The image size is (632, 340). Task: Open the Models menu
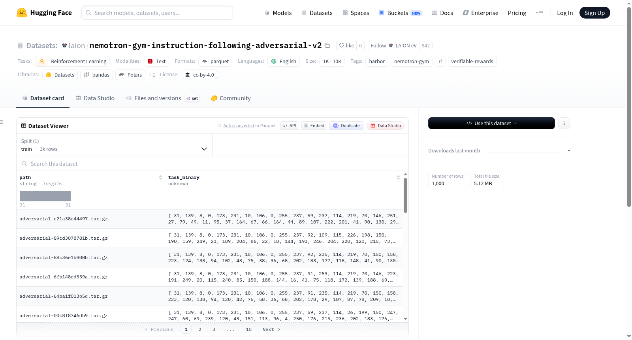tap(278, 13)
